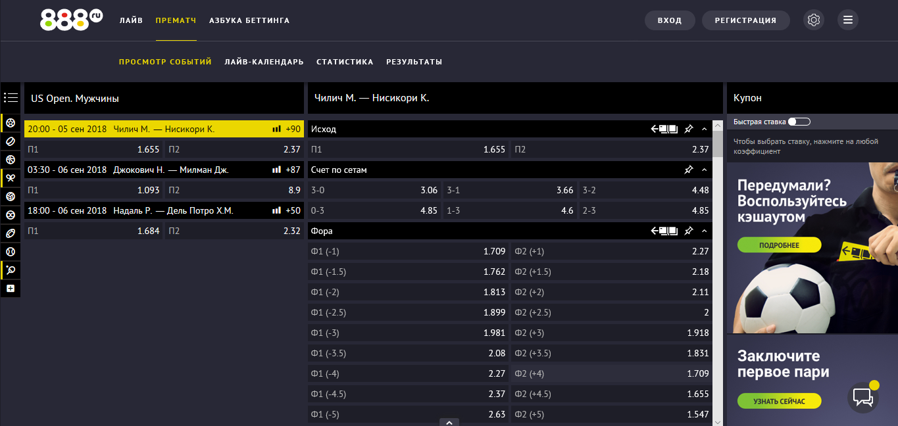Switch to Статистика tab
The height and width of the screenshot is (426, 898).
point(345,62)
